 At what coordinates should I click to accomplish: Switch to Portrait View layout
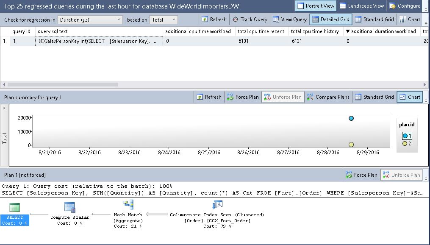(316, 6)
